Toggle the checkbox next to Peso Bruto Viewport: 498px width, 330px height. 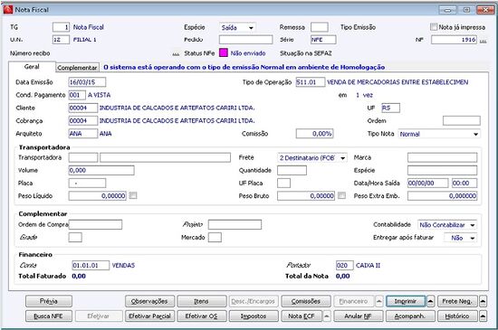coord(341,195)
